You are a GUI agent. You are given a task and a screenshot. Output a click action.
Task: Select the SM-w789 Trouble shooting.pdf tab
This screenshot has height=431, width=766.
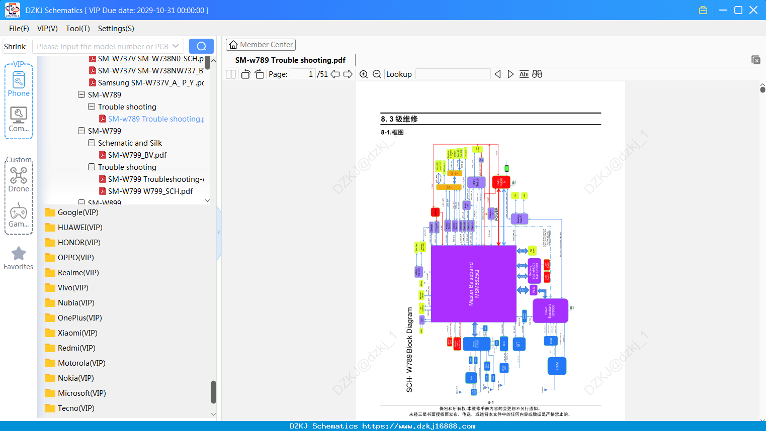290,60
